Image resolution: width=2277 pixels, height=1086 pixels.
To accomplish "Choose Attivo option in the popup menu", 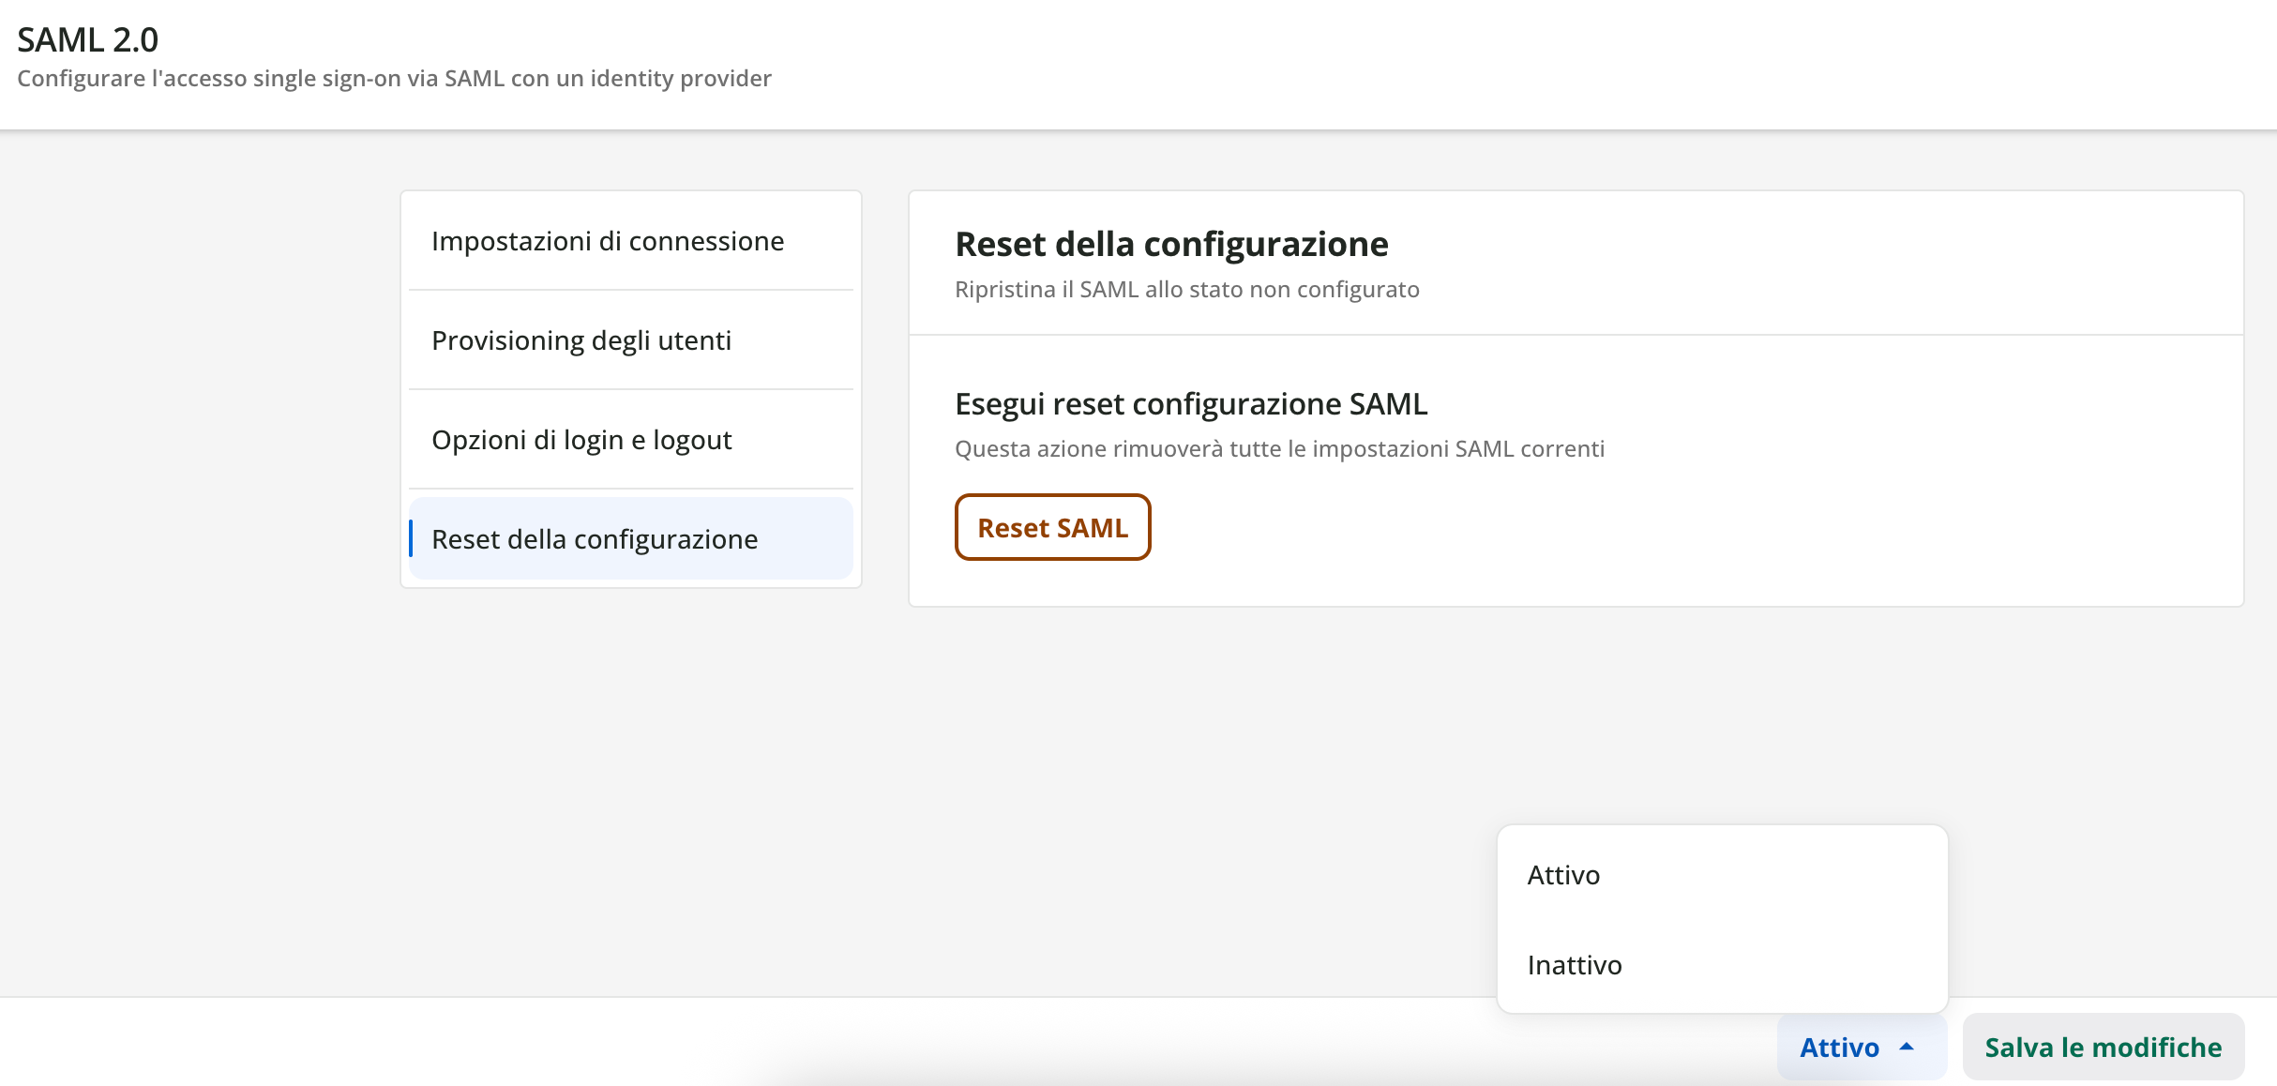I will (x=1563, y=875).
